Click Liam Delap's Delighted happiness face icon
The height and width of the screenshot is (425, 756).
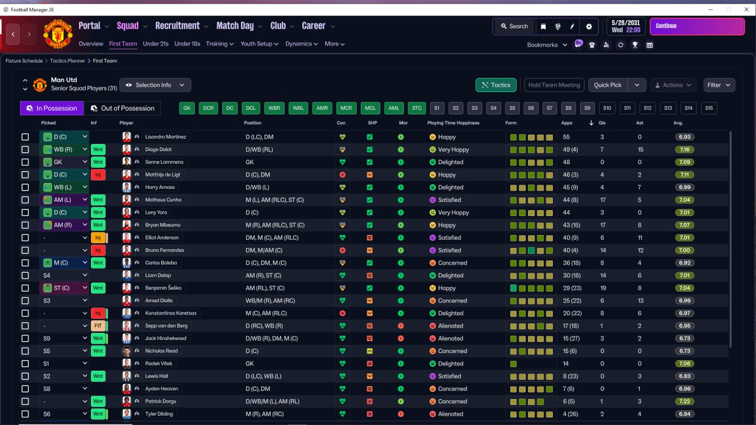click(x=432, y=276)
